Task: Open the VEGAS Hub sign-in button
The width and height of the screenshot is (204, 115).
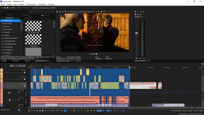Action: coord(44,8)
